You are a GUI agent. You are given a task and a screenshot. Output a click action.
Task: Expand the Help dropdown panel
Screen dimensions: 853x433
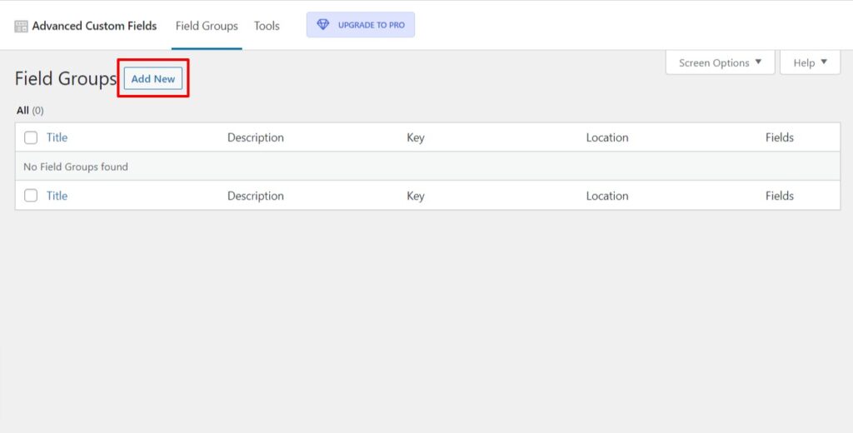pos(810,62)
